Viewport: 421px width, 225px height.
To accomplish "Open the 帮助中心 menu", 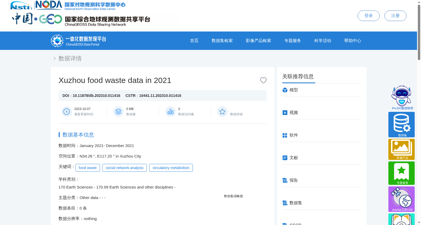I will pos(353,41).
